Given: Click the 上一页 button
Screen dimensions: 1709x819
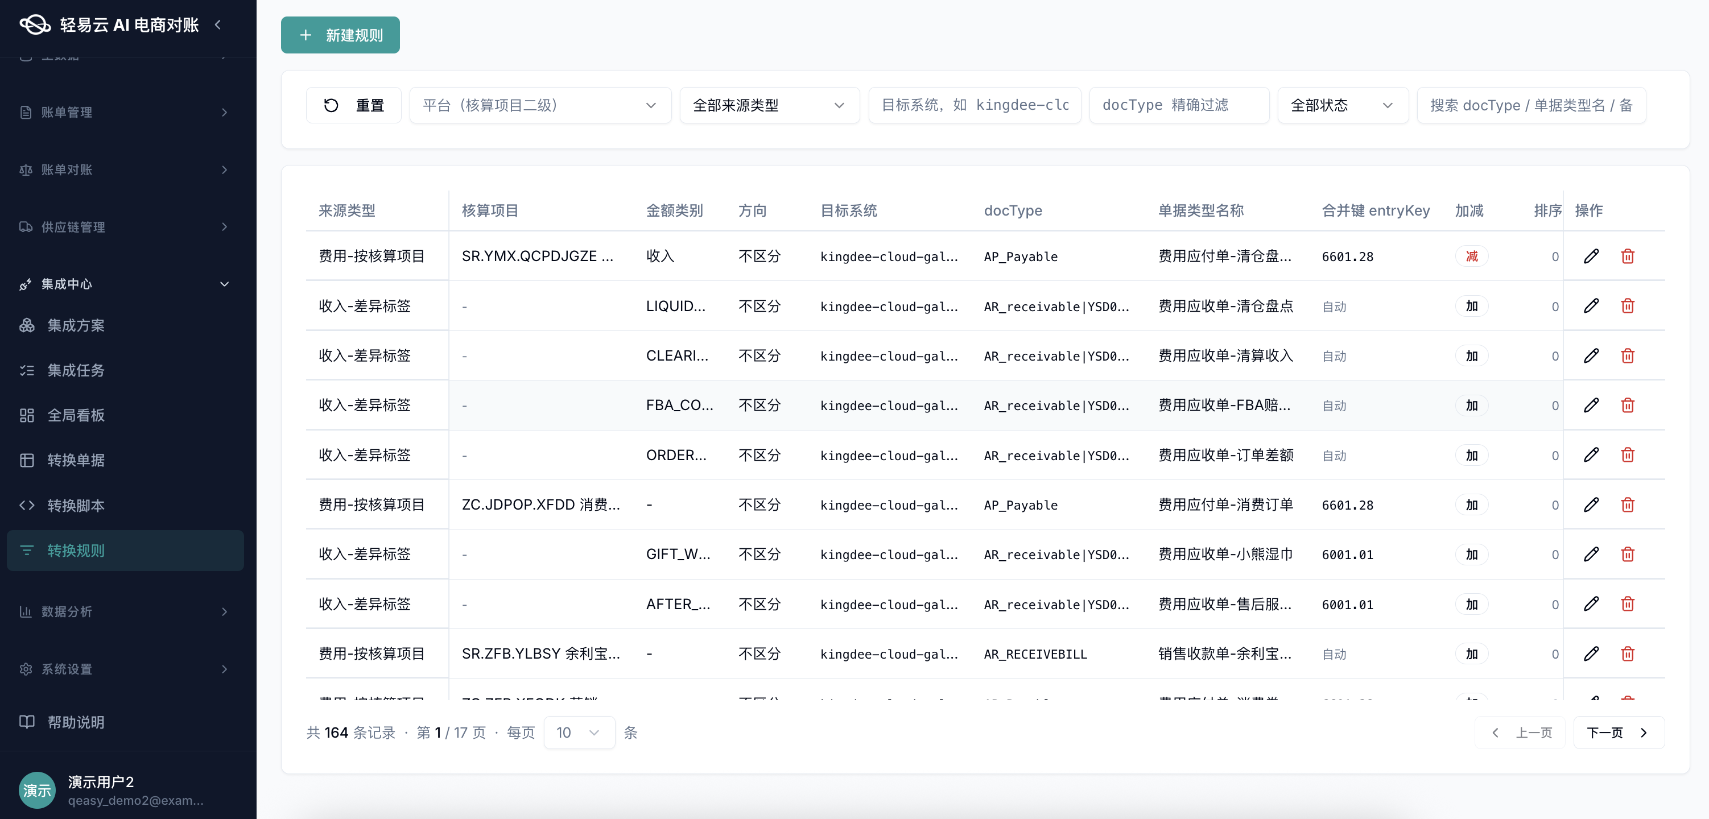Looking at the screenshot, I should 1520,733.
